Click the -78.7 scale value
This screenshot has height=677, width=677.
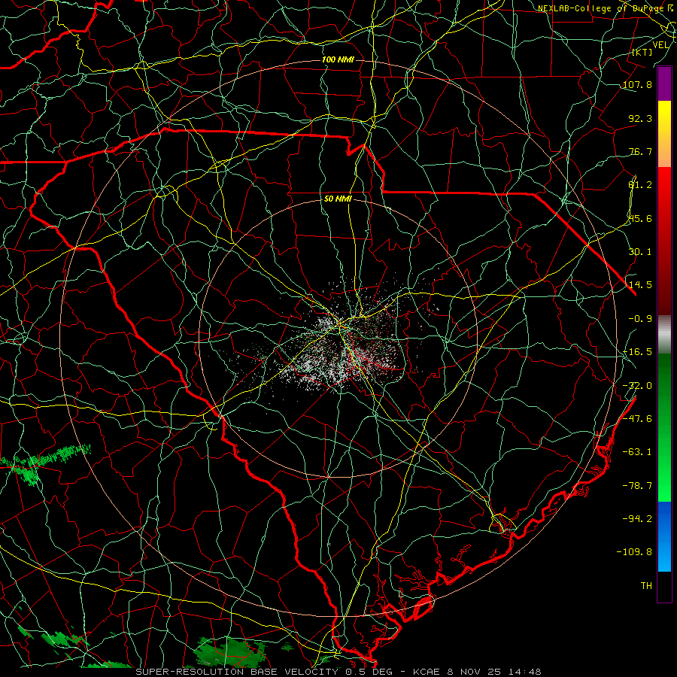(x=637, y=486)
